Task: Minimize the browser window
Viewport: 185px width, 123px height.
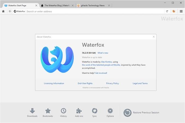Action: coord(165,3)
